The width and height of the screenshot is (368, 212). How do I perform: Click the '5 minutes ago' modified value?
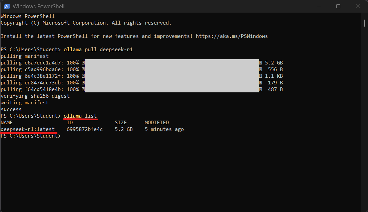point(164,129)
